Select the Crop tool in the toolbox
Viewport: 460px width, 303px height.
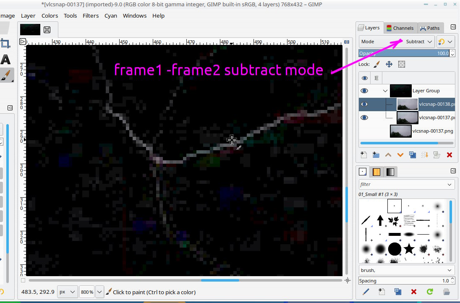click(5, 43)
